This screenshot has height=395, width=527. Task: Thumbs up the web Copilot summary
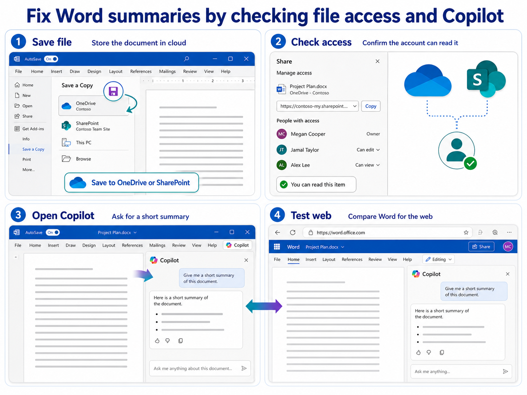click(x=419, y=352)
